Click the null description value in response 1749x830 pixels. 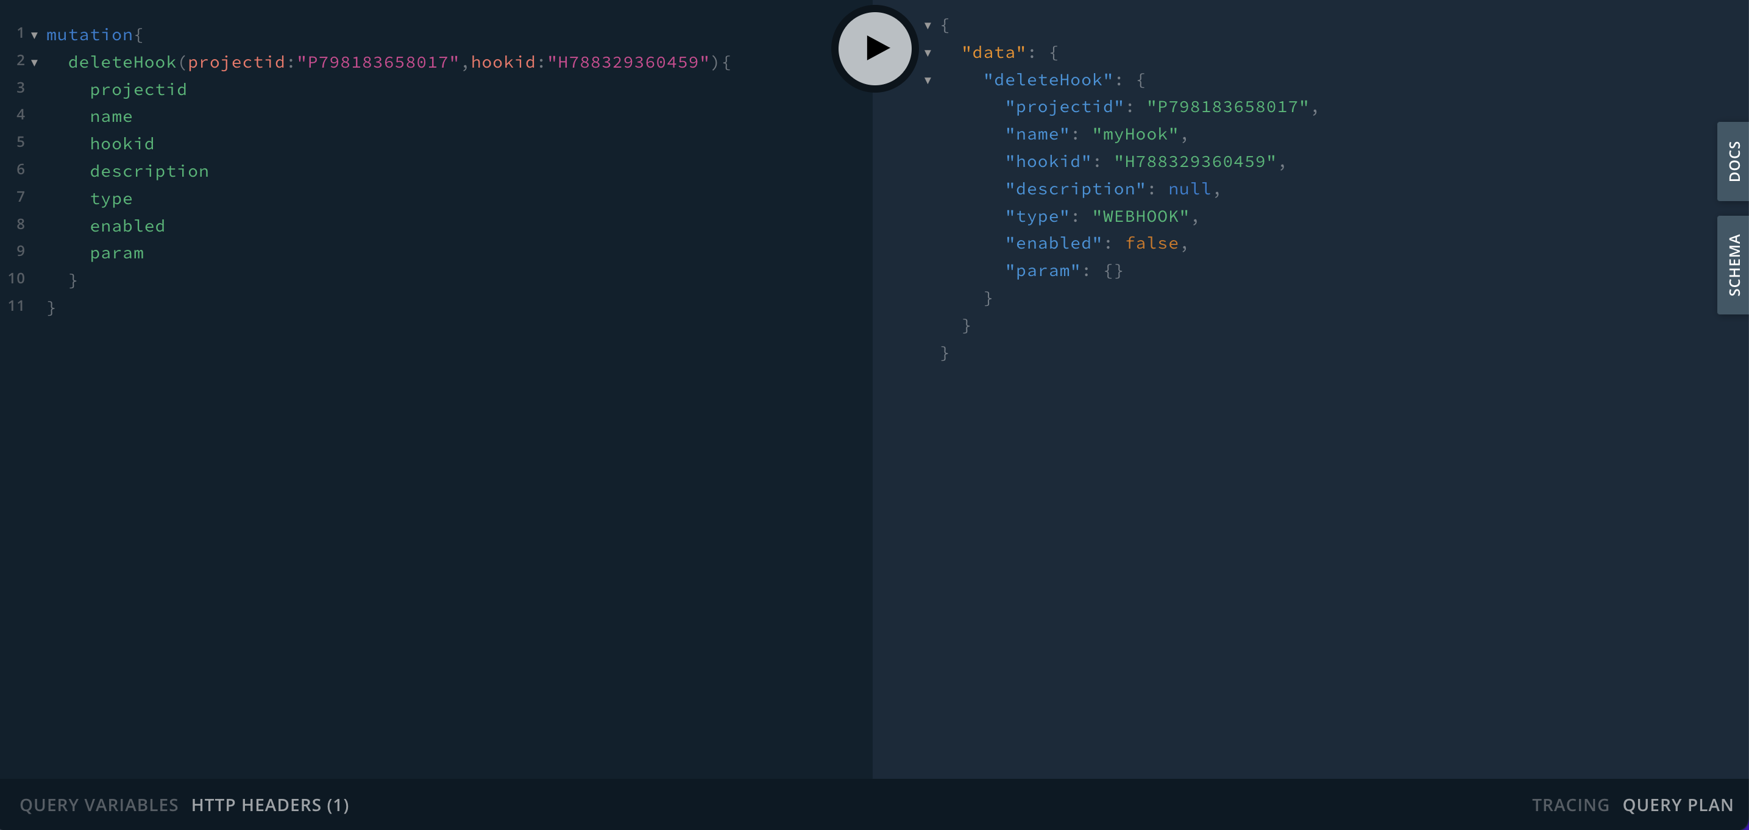pyautogui.click(x=1190, y=189)
